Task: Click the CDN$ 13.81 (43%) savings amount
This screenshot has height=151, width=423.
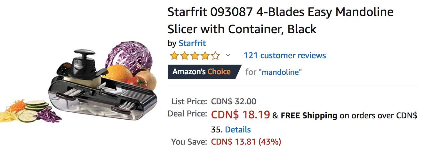Action: click(246, 141)
